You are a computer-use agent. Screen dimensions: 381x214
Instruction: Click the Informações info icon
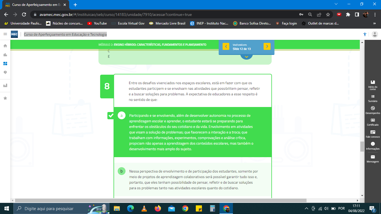coord(373,144)
